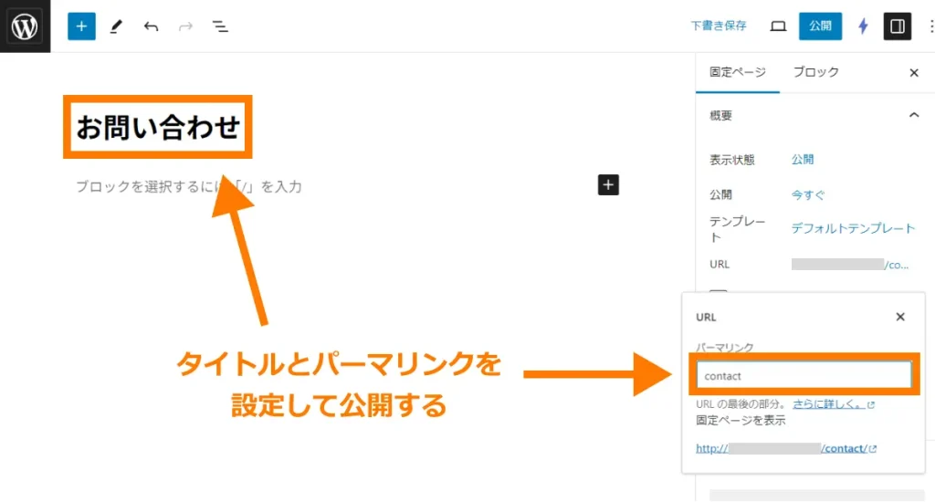Click the Undo arrow icon
This screenshot has width=935, height=502.
151,26
